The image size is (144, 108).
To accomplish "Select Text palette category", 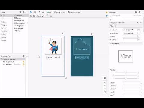I will click(3, 19).
